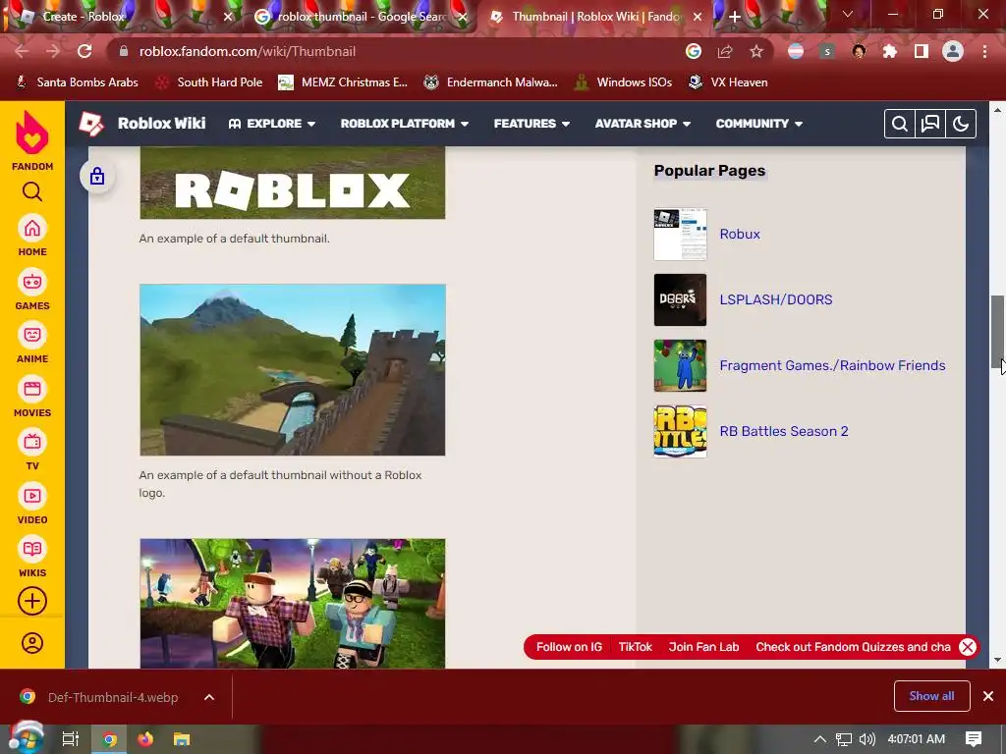This screenshot has height=754, width=1006.
Task: Click the Roblox Wiki logo icon
Action: click(x=91, y=124)
